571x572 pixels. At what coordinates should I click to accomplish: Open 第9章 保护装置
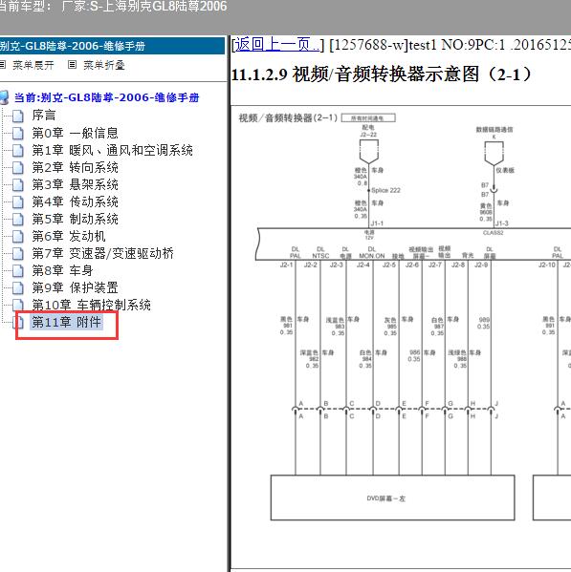click(75, 287)
